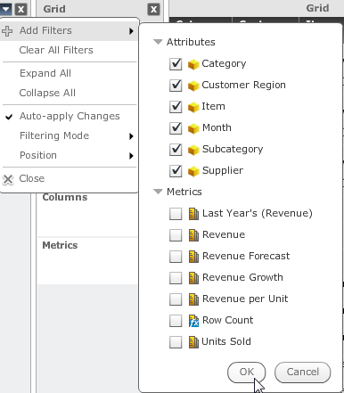344x393 pixels.
Task: Click the Category attribute cube icon
Action: (x=193, y=64)
